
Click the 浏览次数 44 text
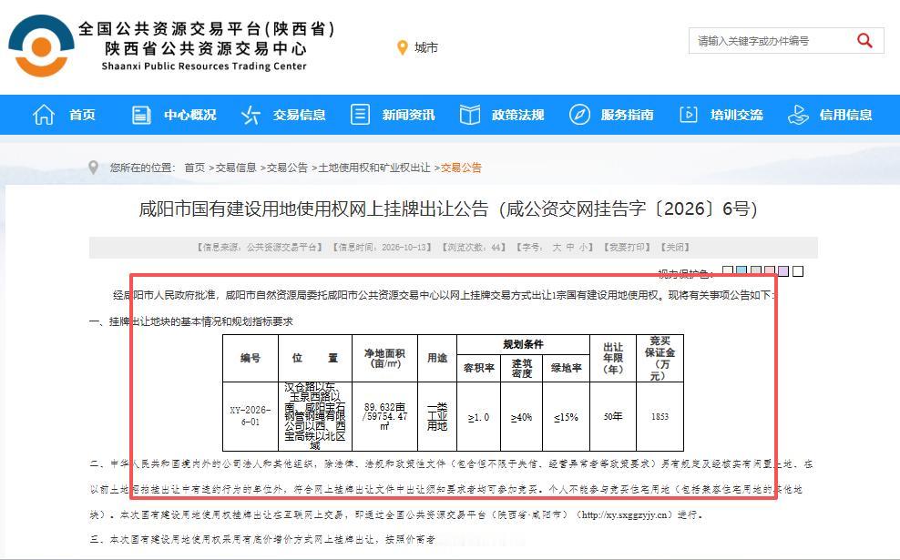474,248
